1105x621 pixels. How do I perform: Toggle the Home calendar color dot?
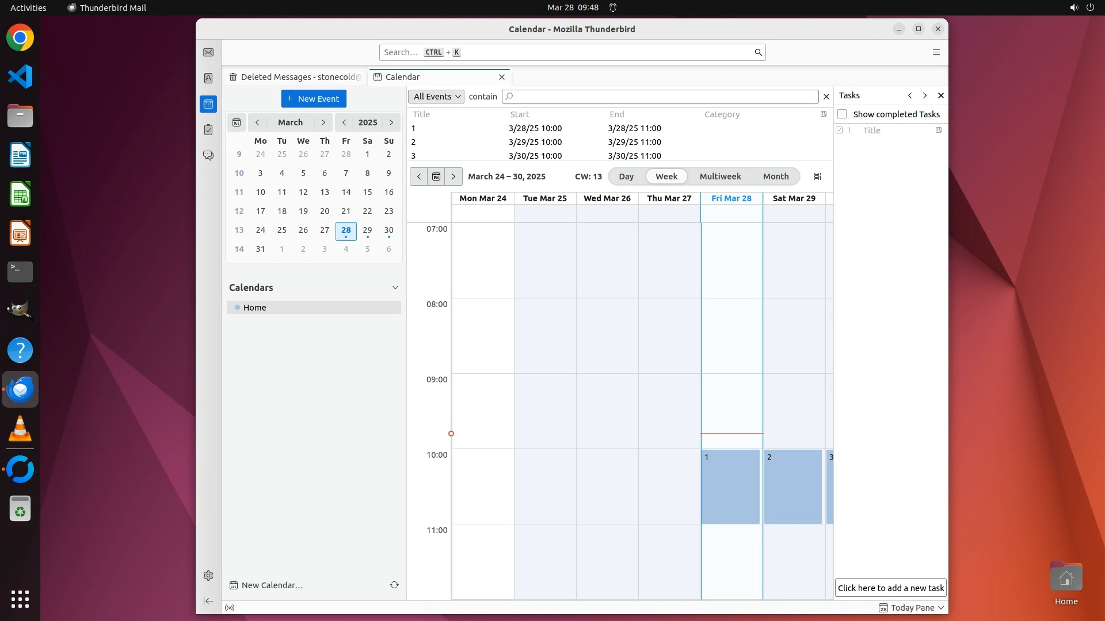coord(237,308)
